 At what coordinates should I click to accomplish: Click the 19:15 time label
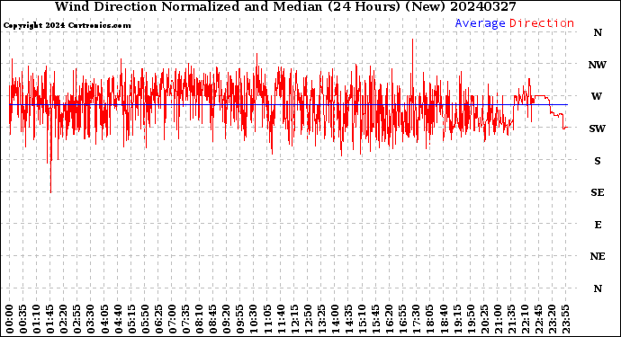click(457, 319)
